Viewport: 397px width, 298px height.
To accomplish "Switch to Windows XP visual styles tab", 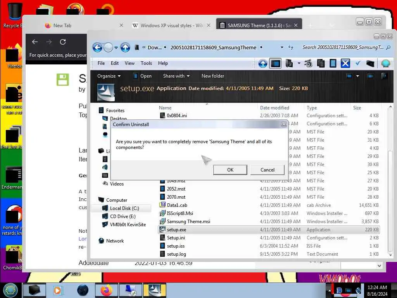I will tap(171, 25).
